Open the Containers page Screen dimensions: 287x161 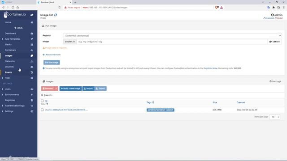click(10, 50)
